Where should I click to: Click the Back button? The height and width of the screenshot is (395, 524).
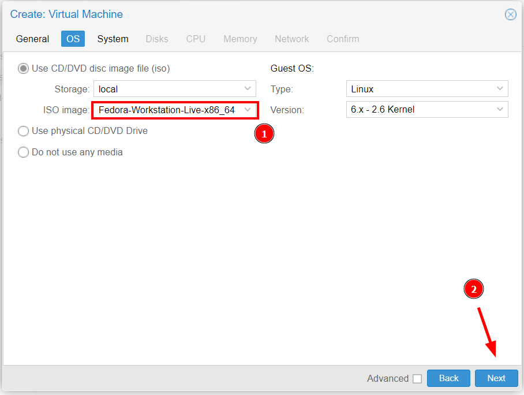448,378
